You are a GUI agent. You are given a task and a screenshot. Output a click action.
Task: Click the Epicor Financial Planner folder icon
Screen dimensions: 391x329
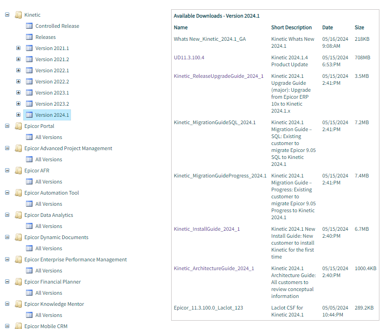coord(18,282)
